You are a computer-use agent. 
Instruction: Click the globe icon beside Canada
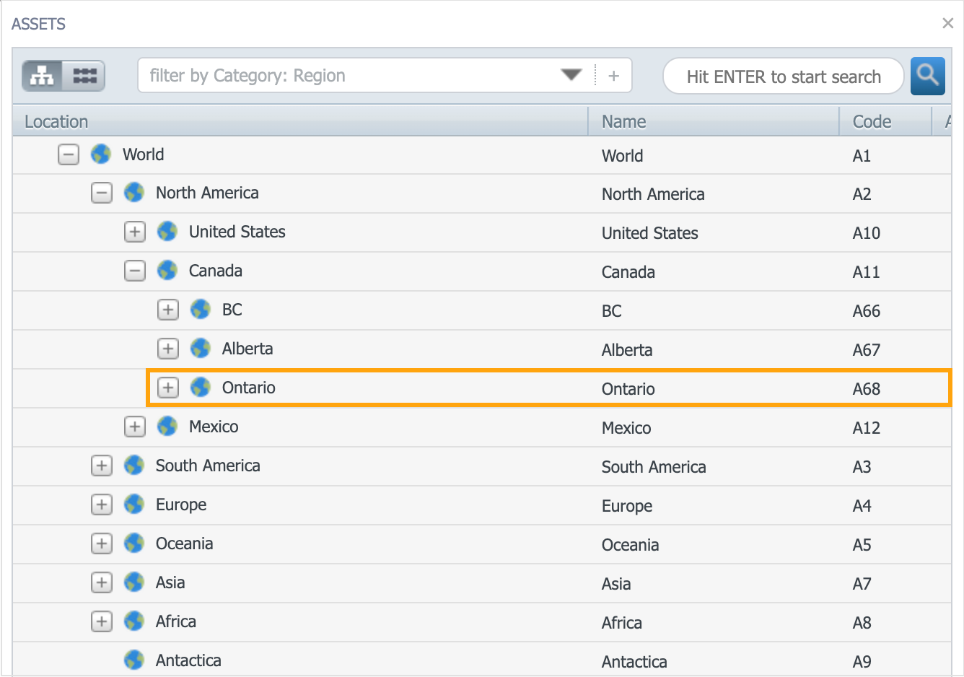(167, 271)
